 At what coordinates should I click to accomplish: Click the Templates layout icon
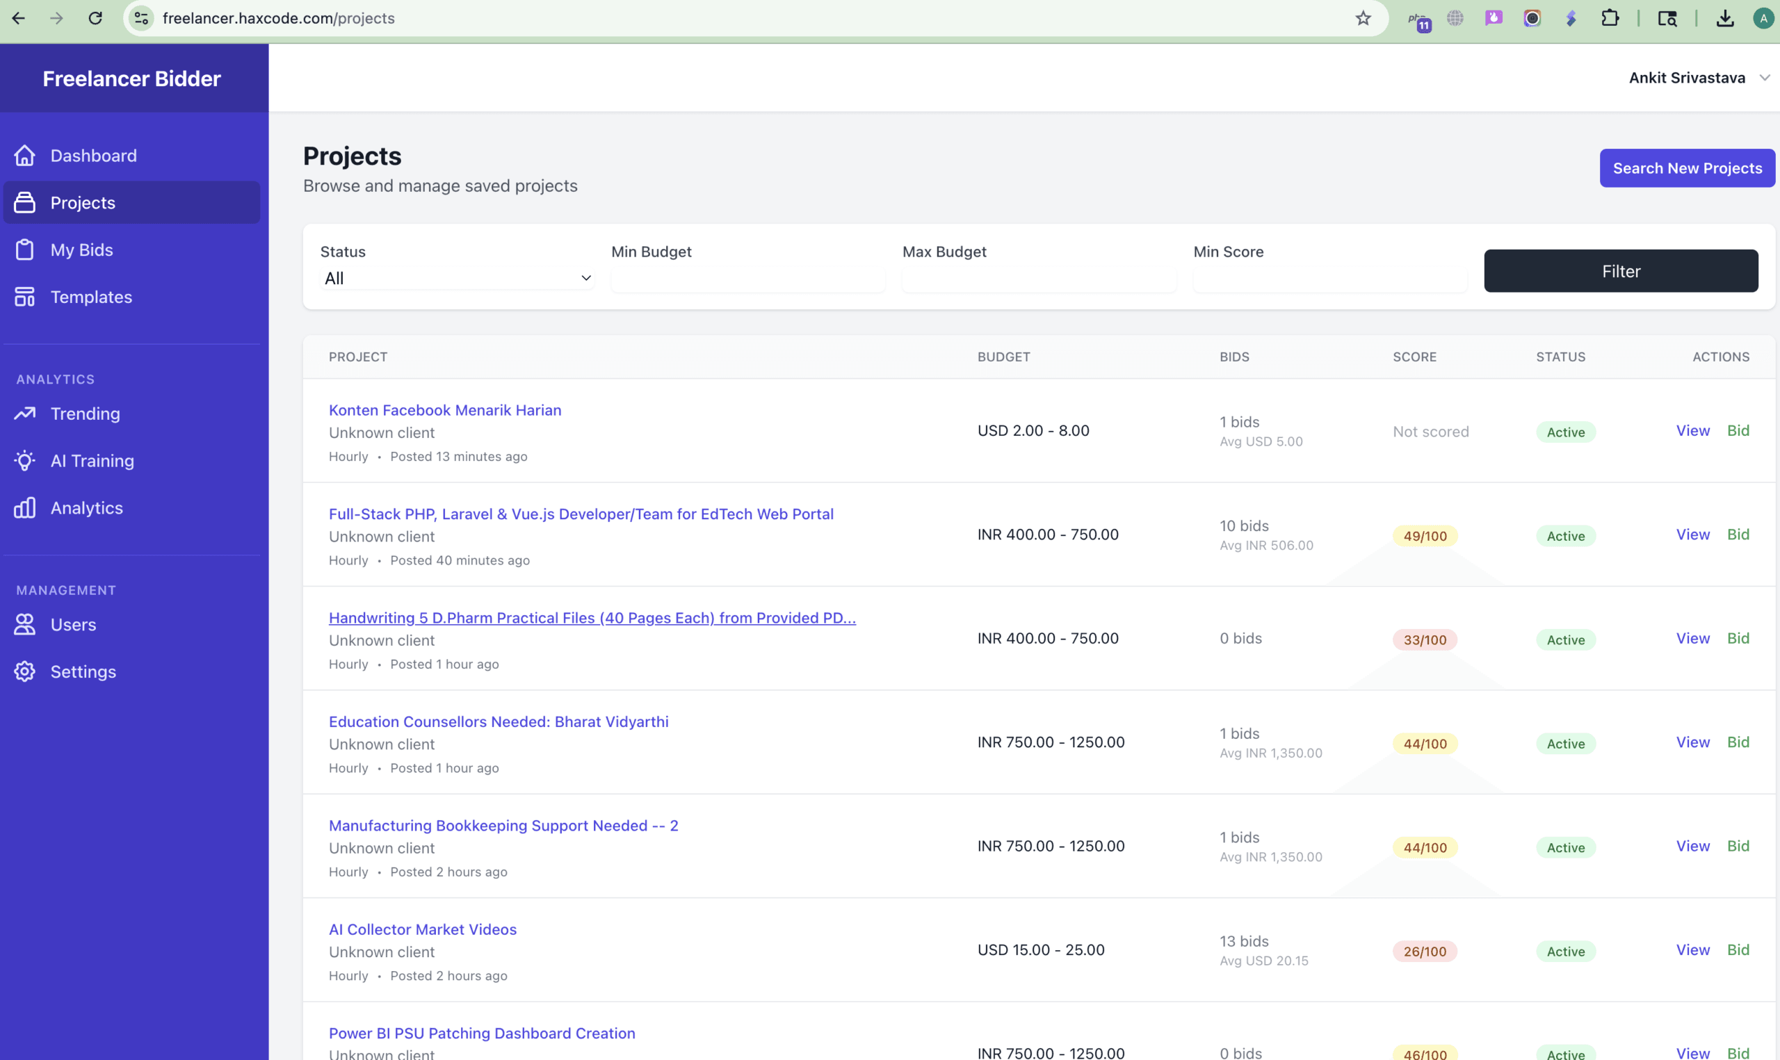[x=24, y=296]
